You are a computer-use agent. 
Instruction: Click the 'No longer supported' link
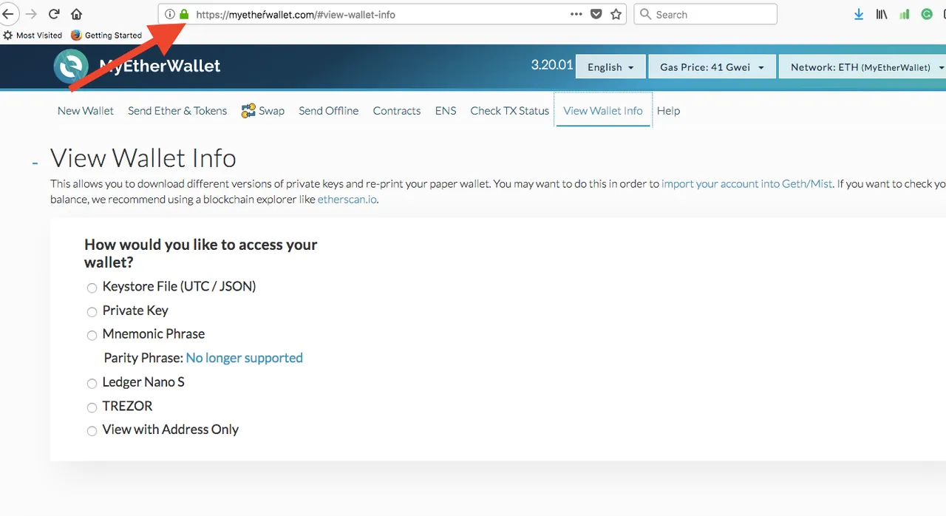(244, 358)
